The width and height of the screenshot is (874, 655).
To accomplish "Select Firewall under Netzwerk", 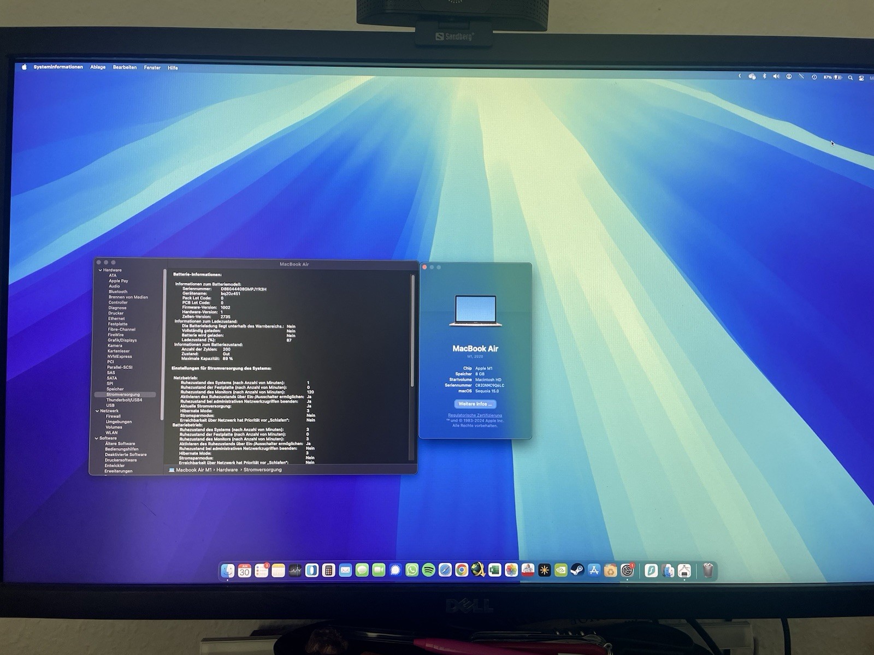I will click(113, 416).
